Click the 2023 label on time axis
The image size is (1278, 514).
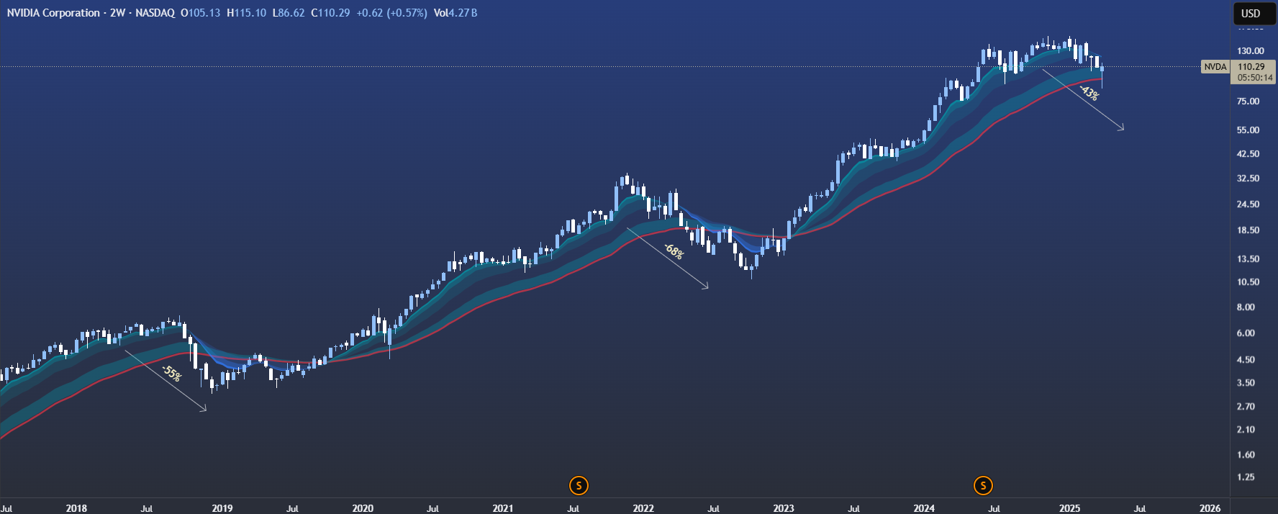coord(784,508)
